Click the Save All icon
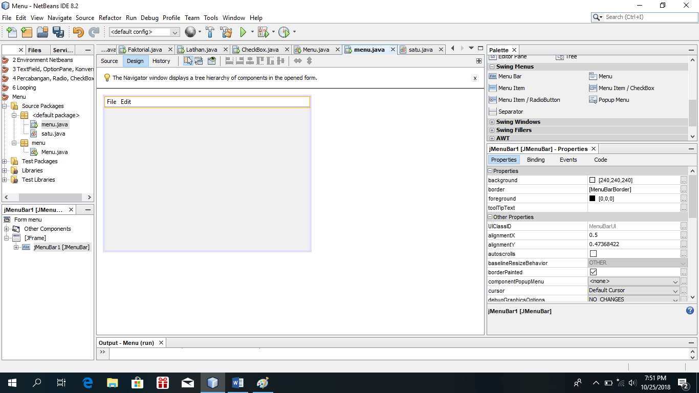The height and width of the screenshot is (393, 699). (x=59, y=31)
